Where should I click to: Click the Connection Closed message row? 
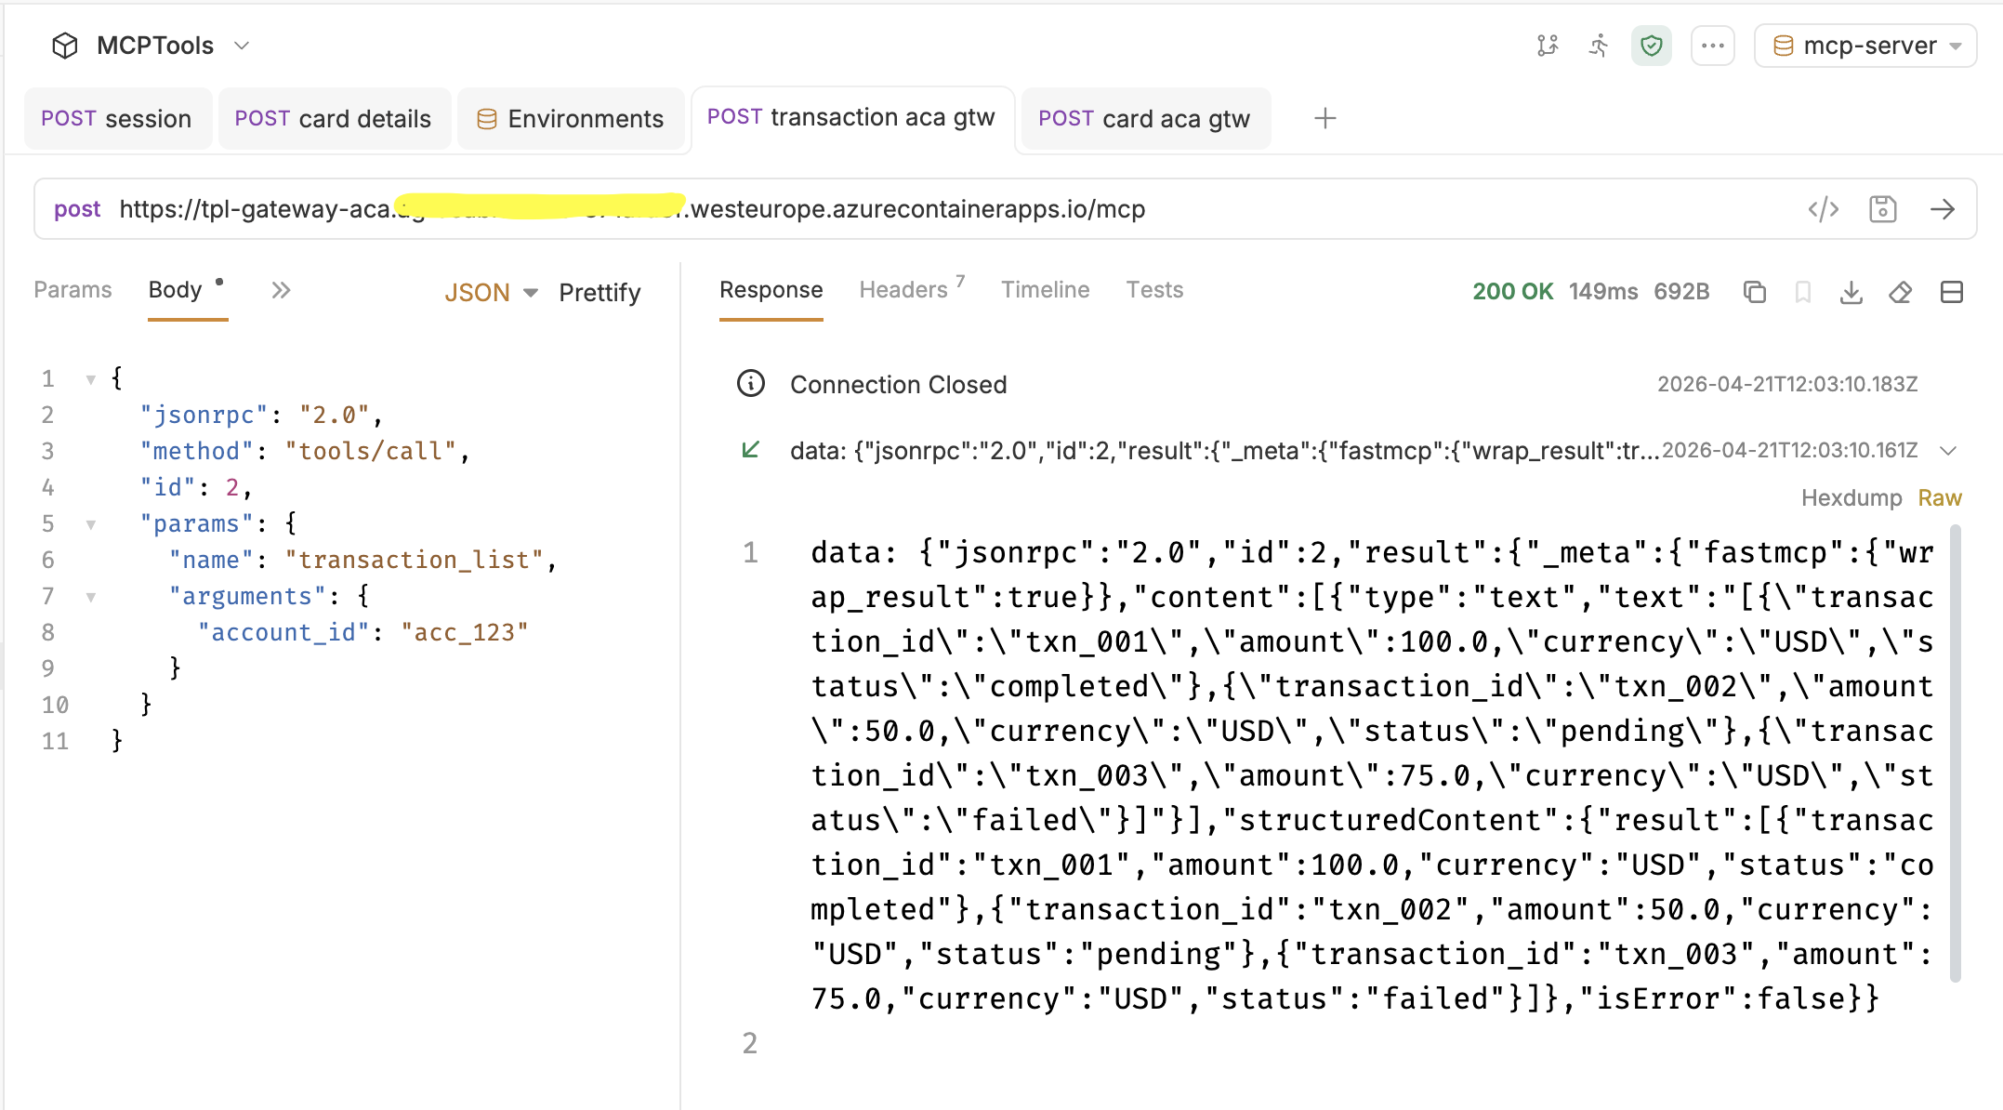click(x=1327, y=384)
